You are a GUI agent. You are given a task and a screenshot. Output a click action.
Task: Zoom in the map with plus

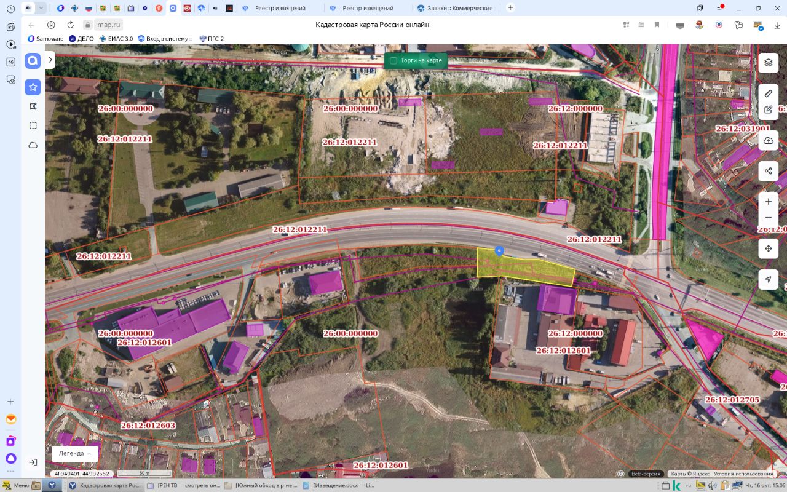768,202
